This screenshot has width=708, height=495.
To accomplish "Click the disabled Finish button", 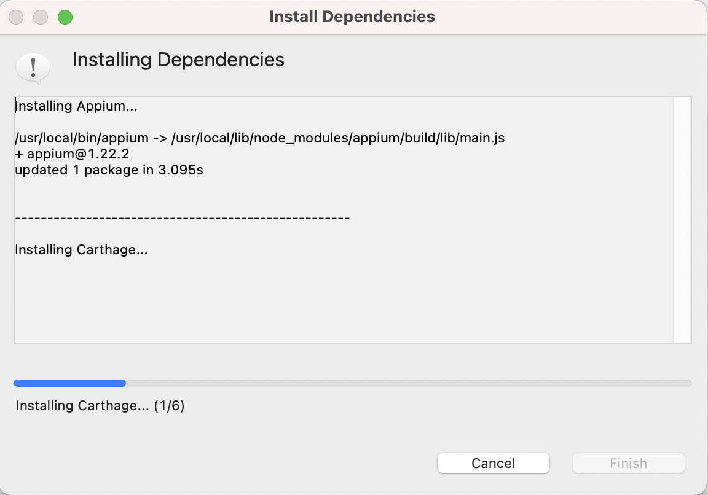I will pyautogui.click(x=628, y=463).
